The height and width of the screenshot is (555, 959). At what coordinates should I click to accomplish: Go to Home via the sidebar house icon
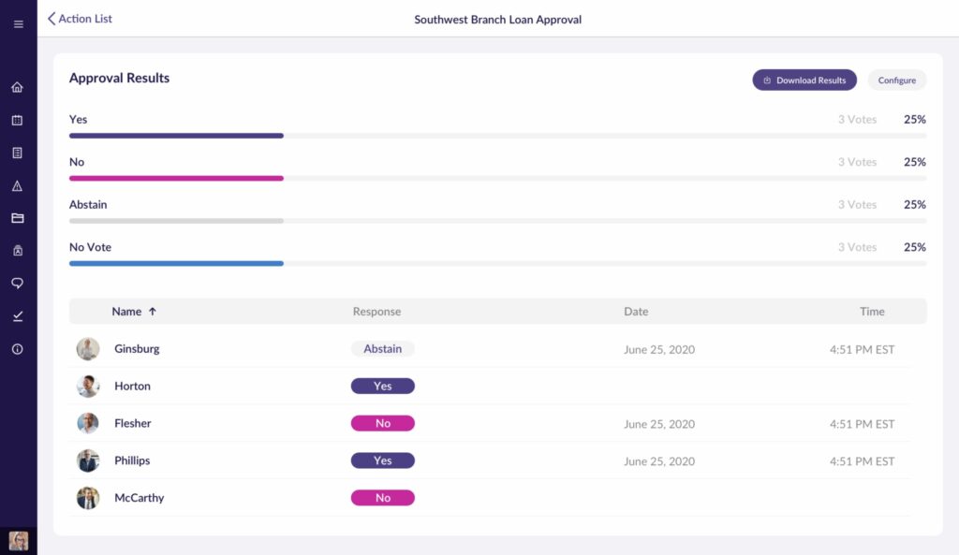(18, 88)
